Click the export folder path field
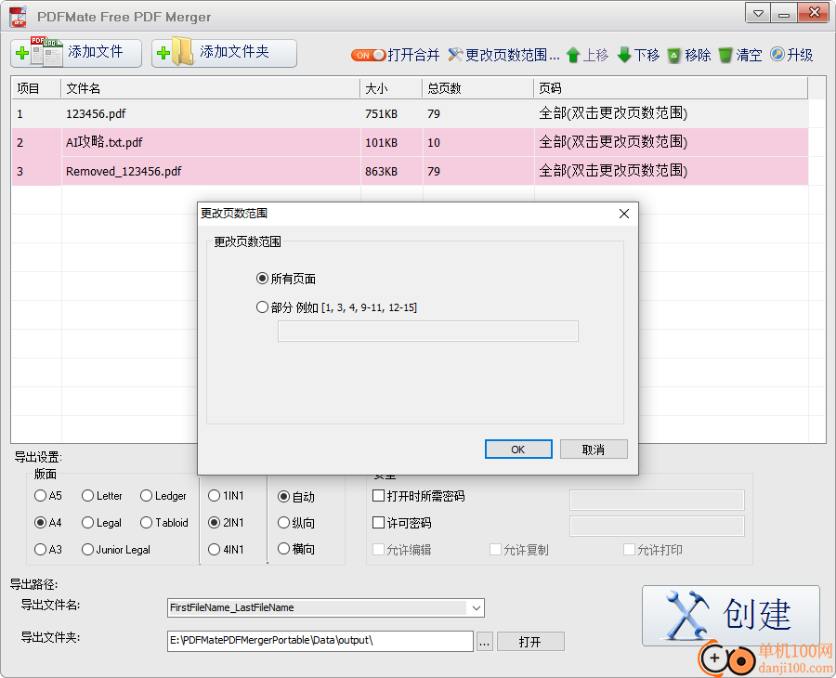 tap(320, 641)
